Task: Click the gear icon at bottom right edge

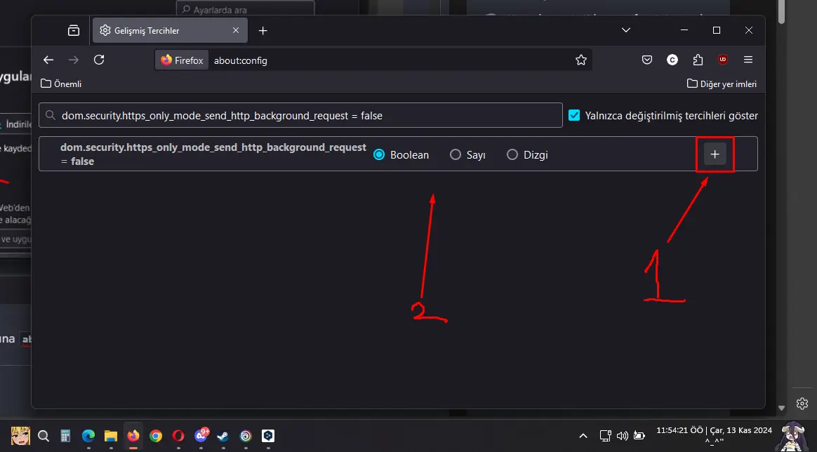Action: (x=802, y=403)
